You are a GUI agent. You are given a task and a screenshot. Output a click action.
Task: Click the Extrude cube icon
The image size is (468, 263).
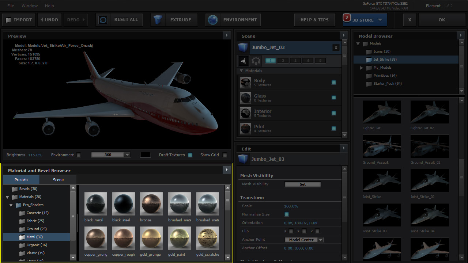pos(158,20)
